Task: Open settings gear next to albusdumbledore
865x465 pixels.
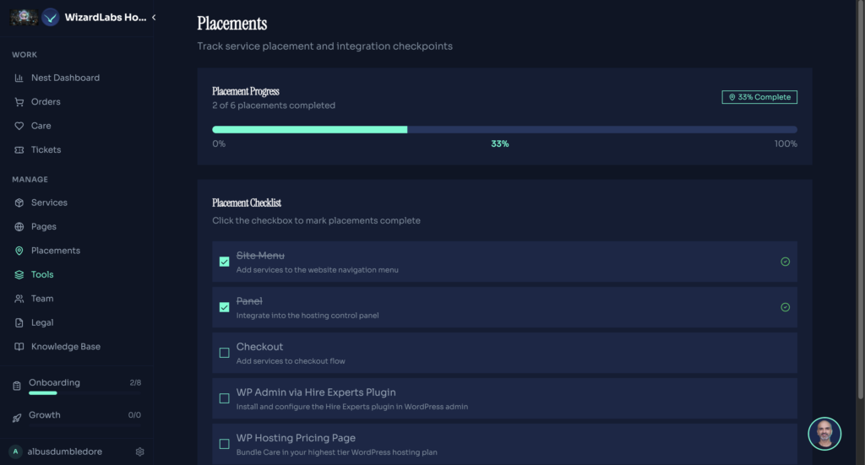Action: 140,451
